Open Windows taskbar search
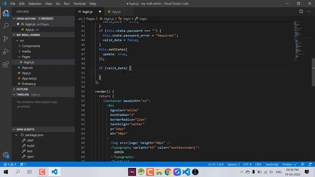Image resolution: width=315 pixels, height=177 pixels. tap(18, 172)
